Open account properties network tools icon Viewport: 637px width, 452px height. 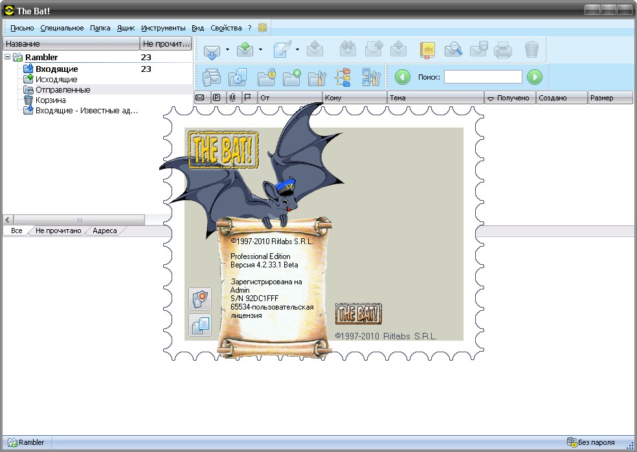tap(371, 77)
